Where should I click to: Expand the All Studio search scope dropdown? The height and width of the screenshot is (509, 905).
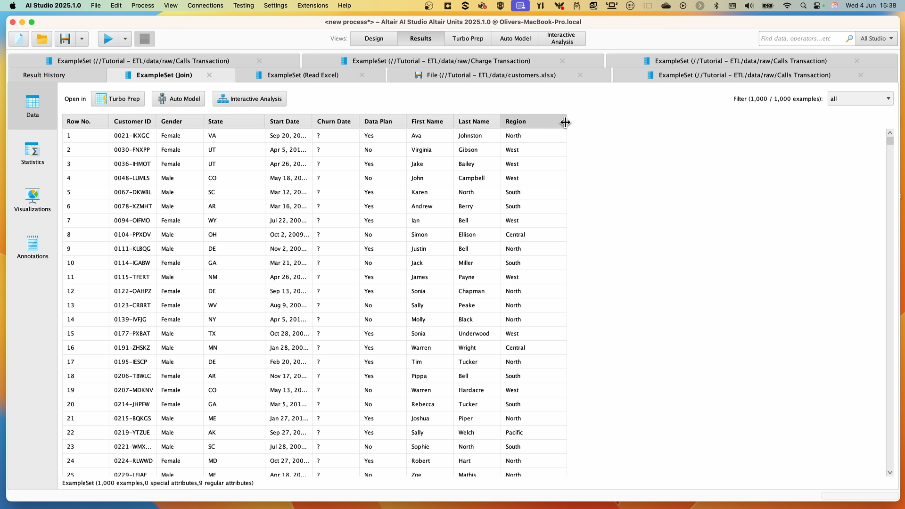coord(876,39)
